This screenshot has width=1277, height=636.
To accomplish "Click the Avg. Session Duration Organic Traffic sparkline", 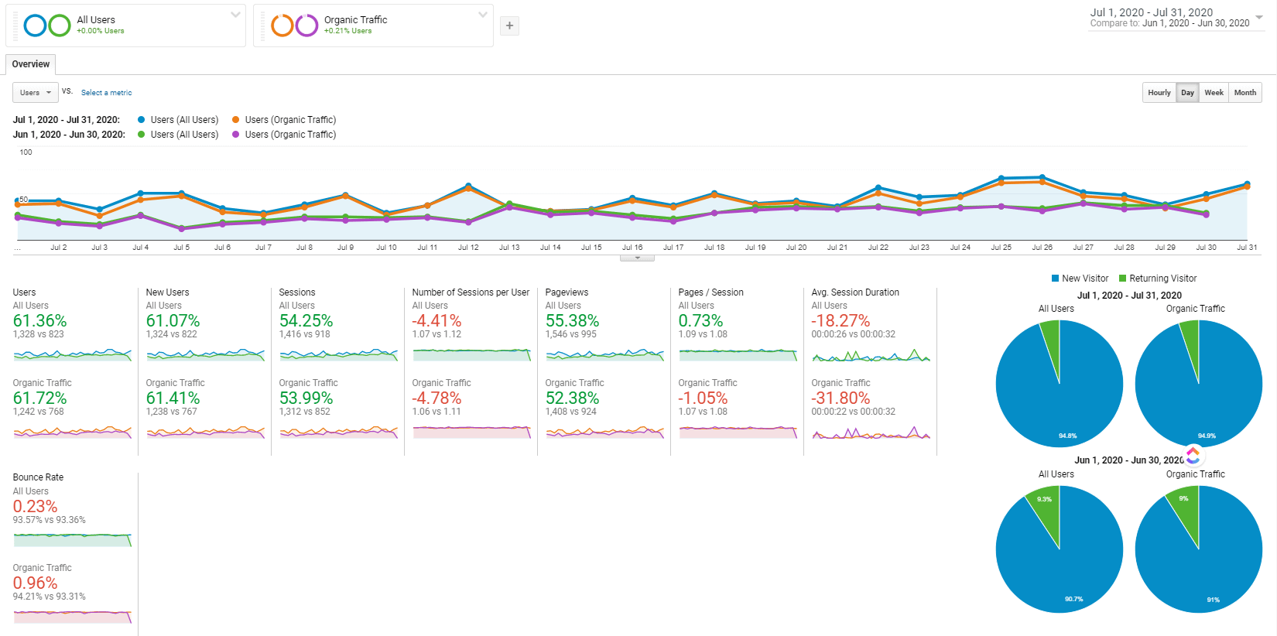I will pos(871,433).
